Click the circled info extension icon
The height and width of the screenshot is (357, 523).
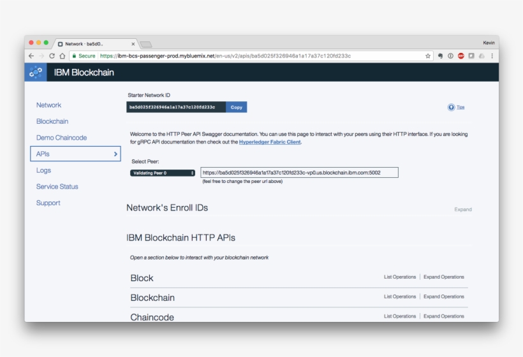(451, 56)
